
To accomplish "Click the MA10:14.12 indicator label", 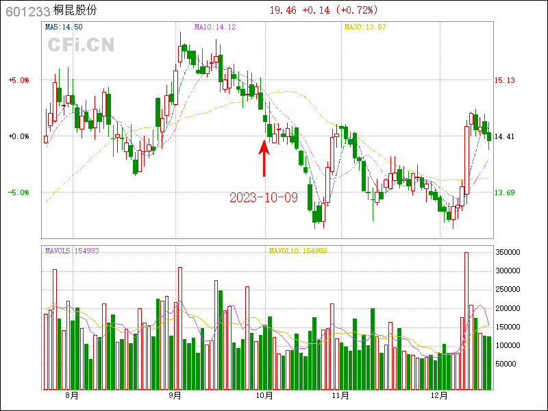I will point(215,27).
